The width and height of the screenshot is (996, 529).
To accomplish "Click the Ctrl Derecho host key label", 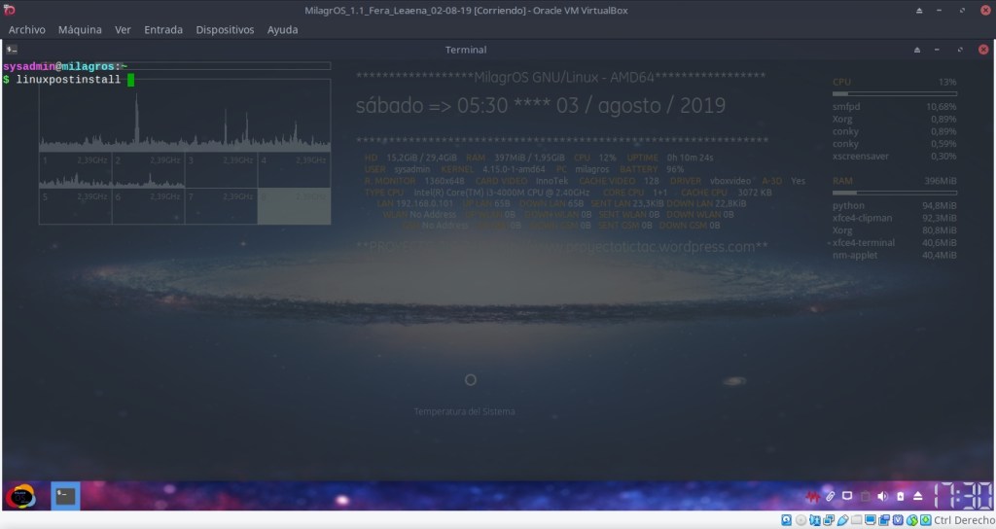I will click(964, 520).
